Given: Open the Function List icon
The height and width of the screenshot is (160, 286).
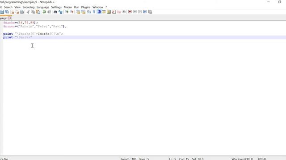Looking at the screenshot, I should (x=114, y=12).
